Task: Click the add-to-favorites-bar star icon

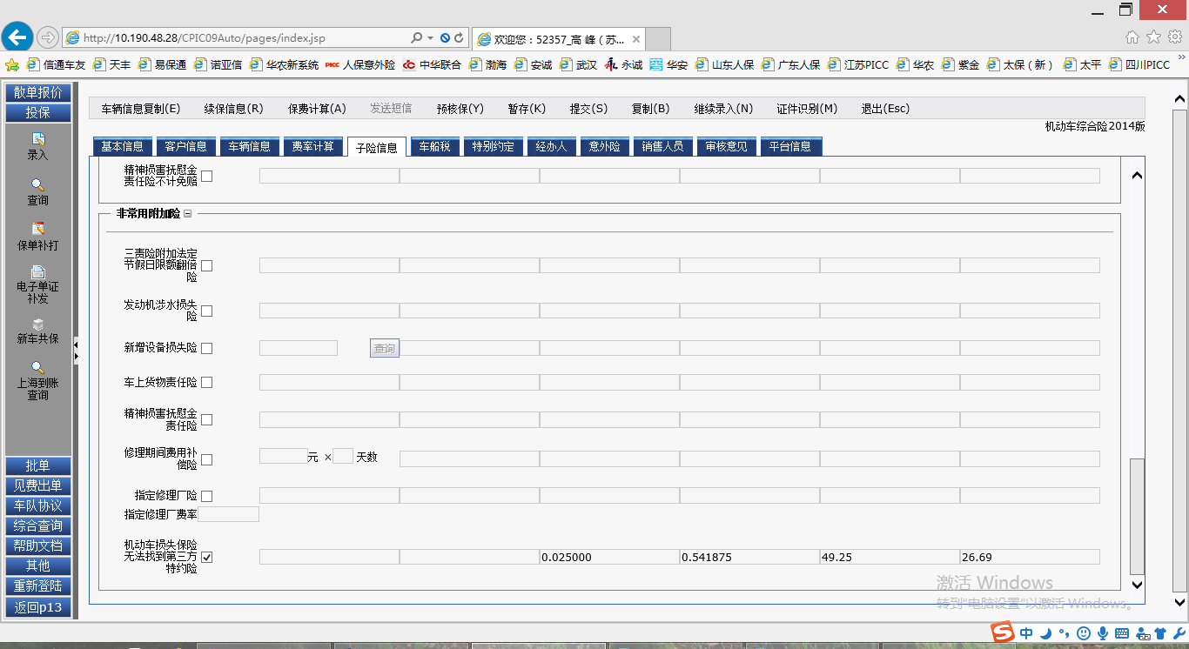Action: click(x=12, y=64)
